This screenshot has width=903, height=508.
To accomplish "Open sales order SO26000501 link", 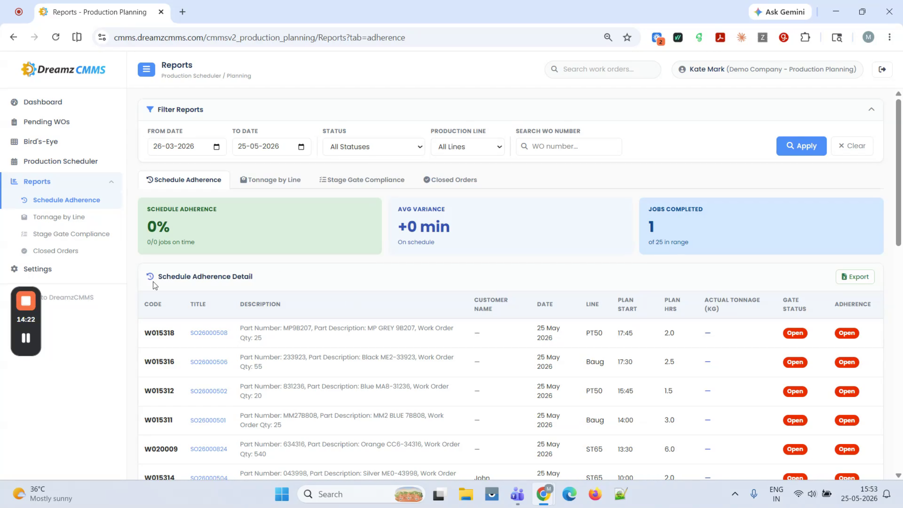I will click(x=208, y=420).
